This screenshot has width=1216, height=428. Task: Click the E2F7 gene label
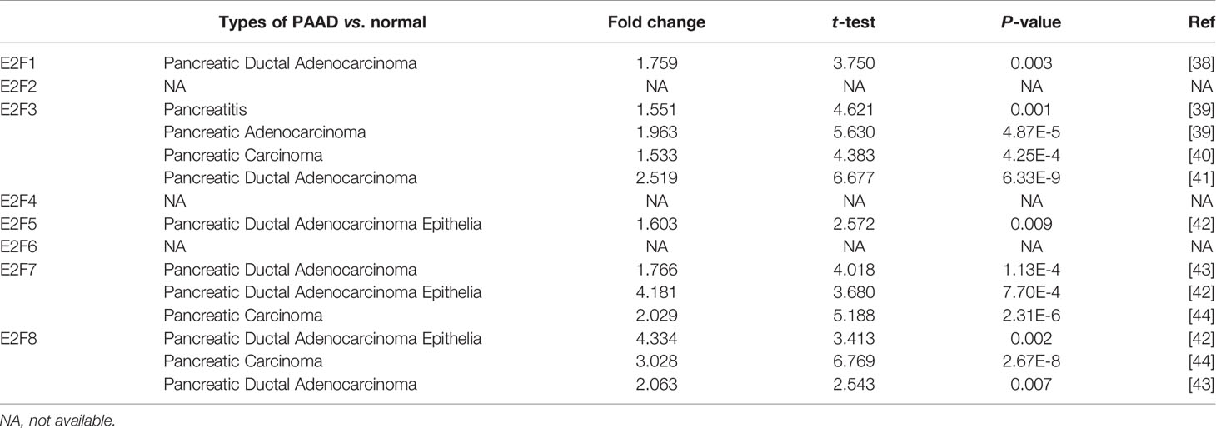tap(18, 271)
